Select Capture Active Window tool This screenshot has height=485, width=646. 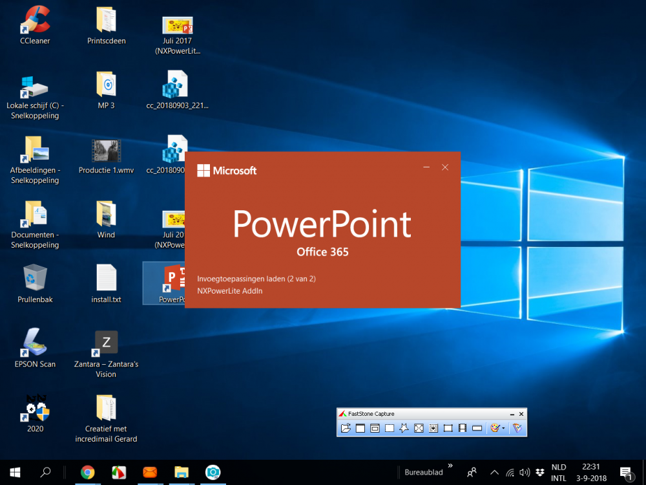pyautogui.click(x=360, y=428)
